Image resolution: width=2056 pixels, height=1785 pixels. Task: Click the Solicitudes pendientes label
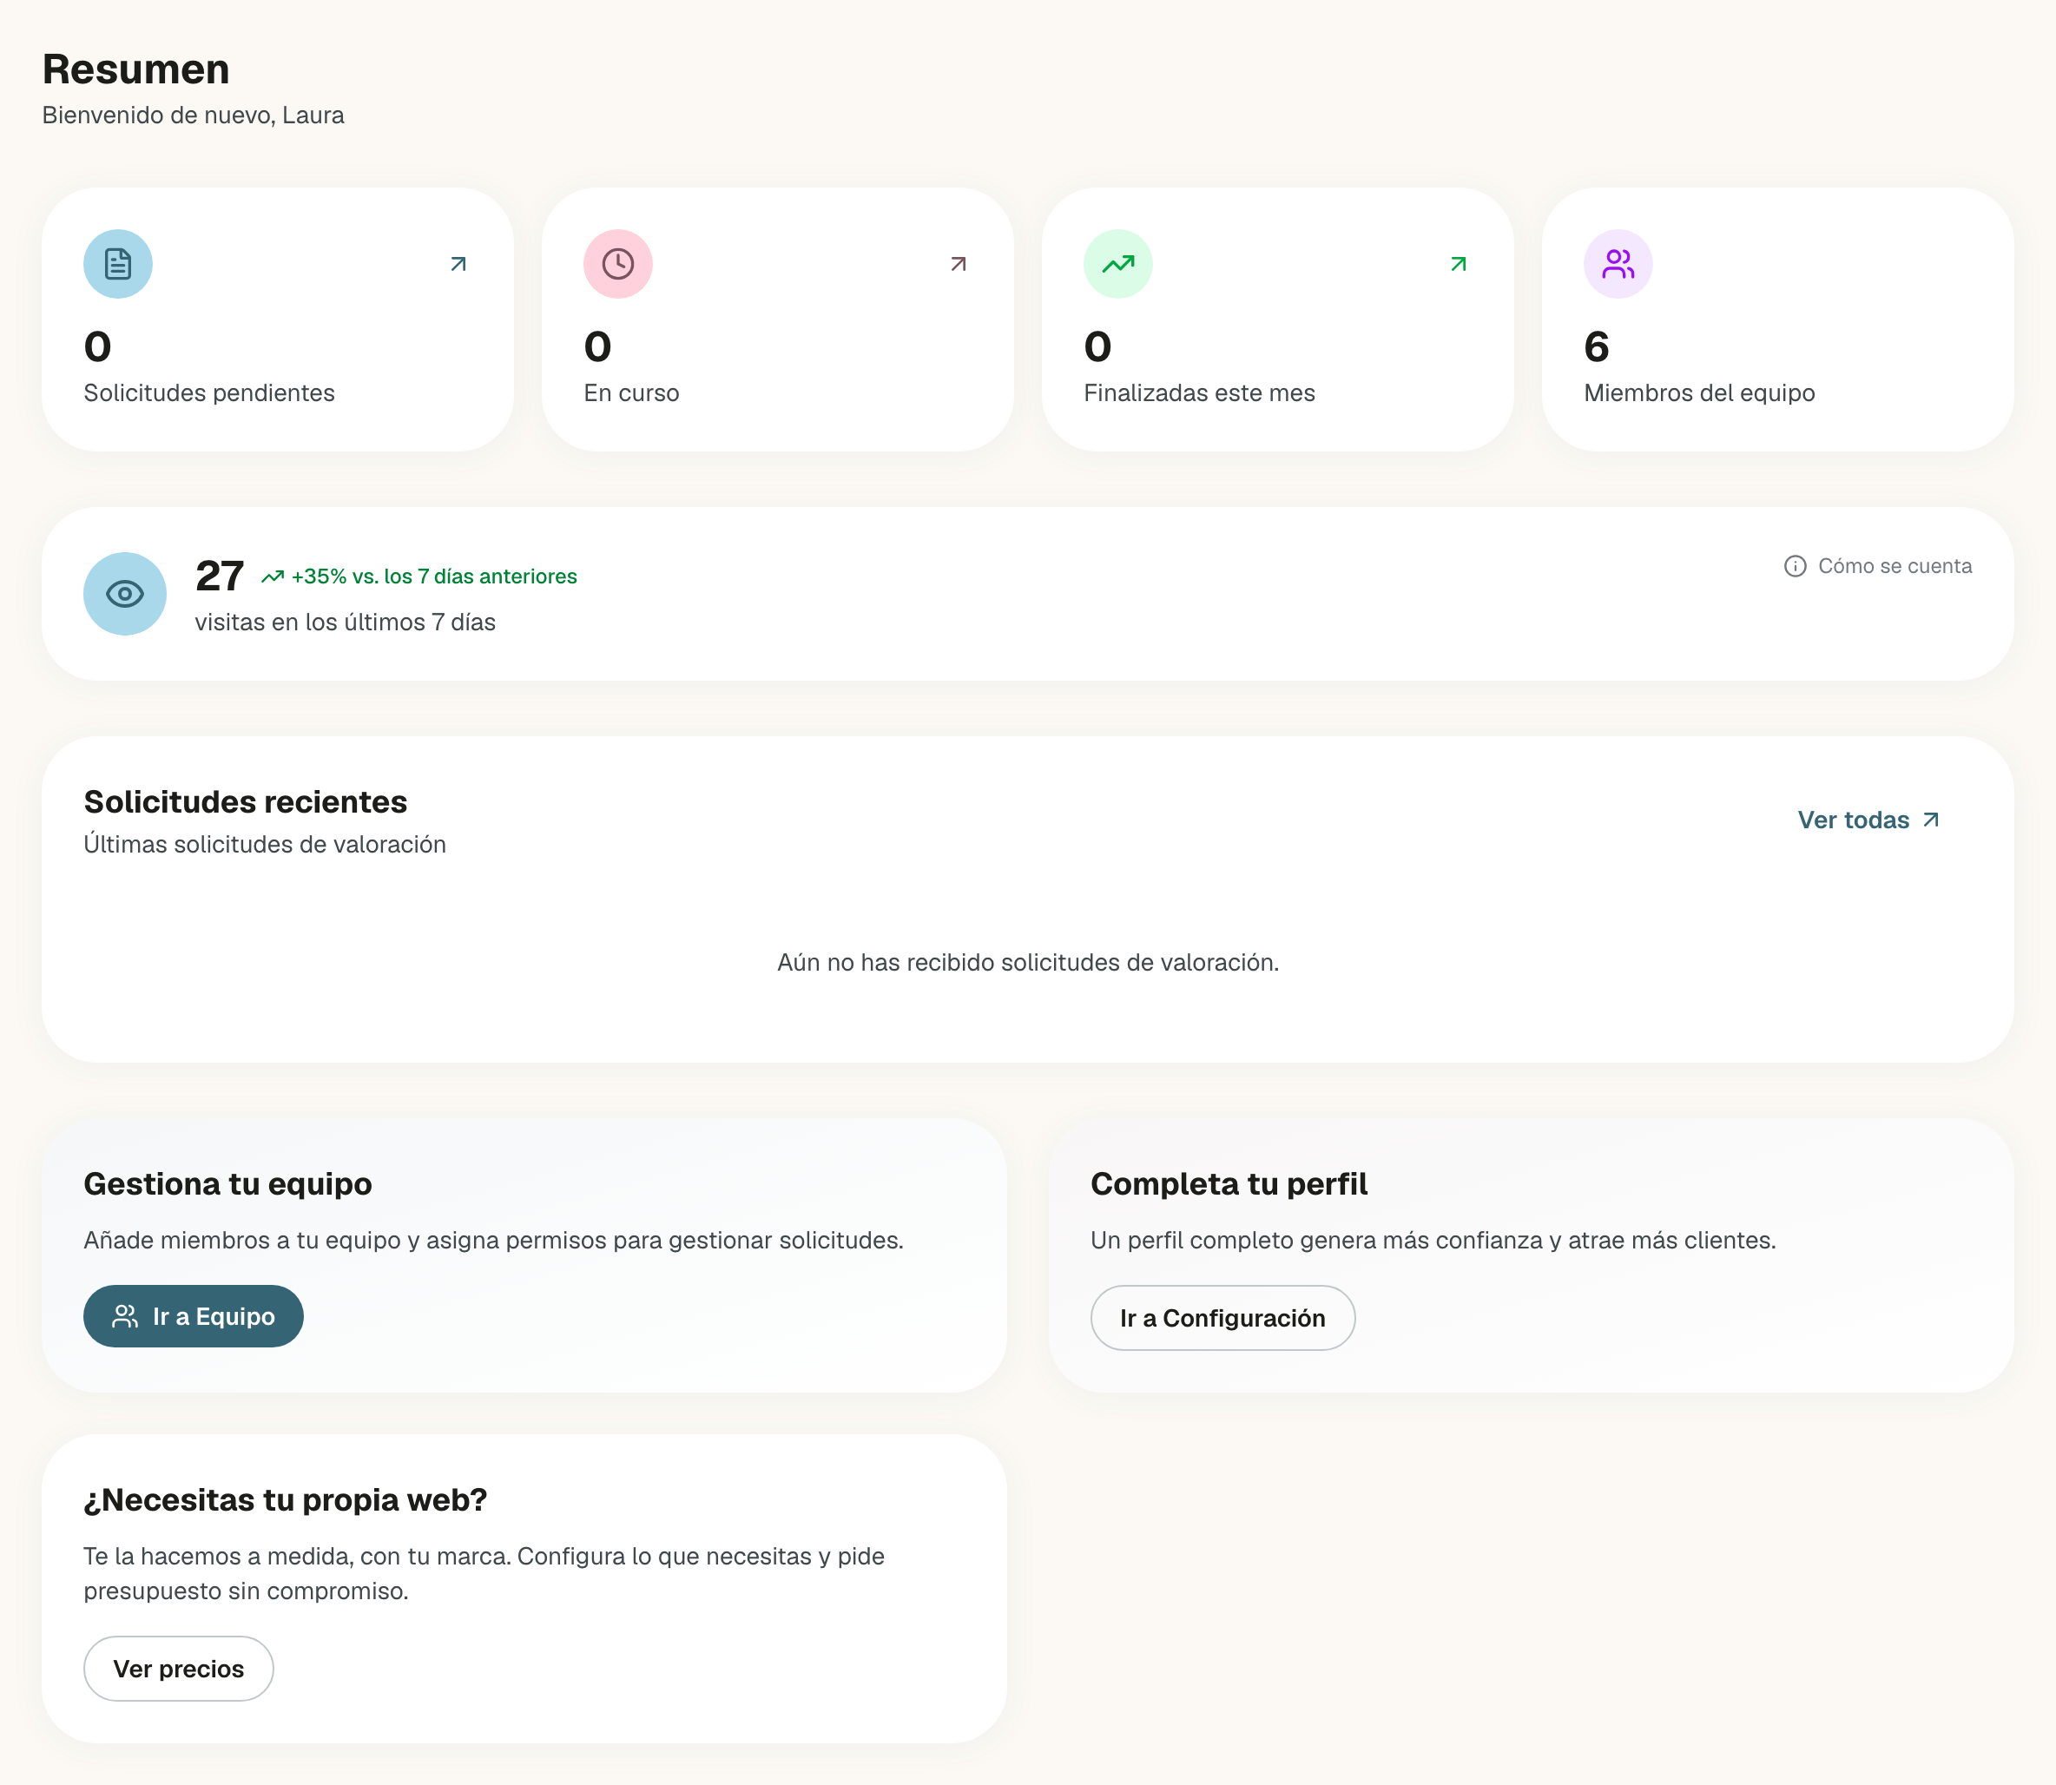click(x=209, y=392)
